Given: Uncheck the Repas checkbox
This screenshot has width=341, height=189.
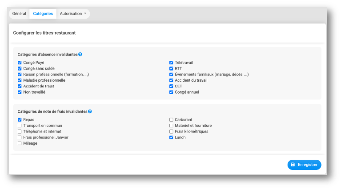Looking at the screenshot, I should [20, 119].
